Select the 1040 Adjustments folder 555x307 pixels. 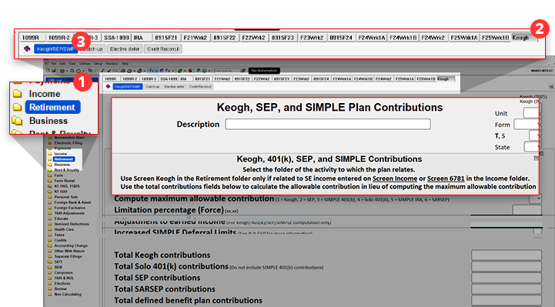pos(69,213)
